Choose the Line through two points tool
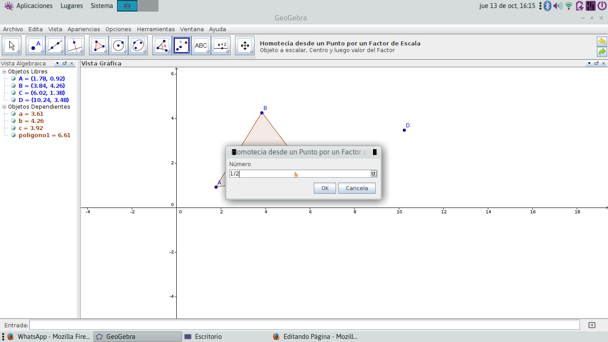The height and width of the screenshot is (342, 608). pyautogui.click(x=55, y=45)
